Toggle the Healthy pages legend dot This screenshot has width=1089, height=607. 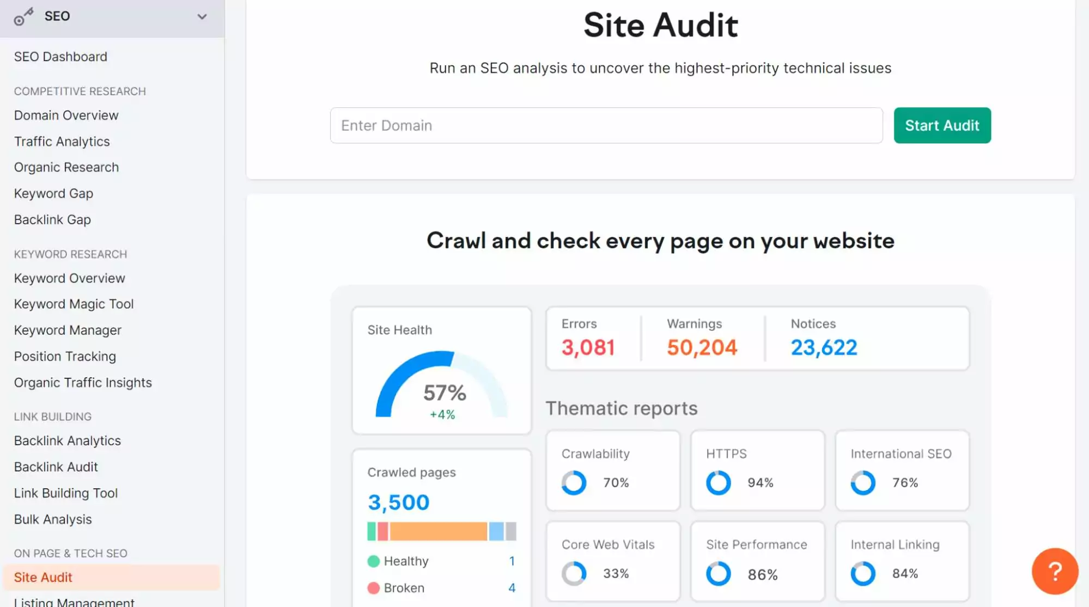pyautogui.click(x=374, y=561)
